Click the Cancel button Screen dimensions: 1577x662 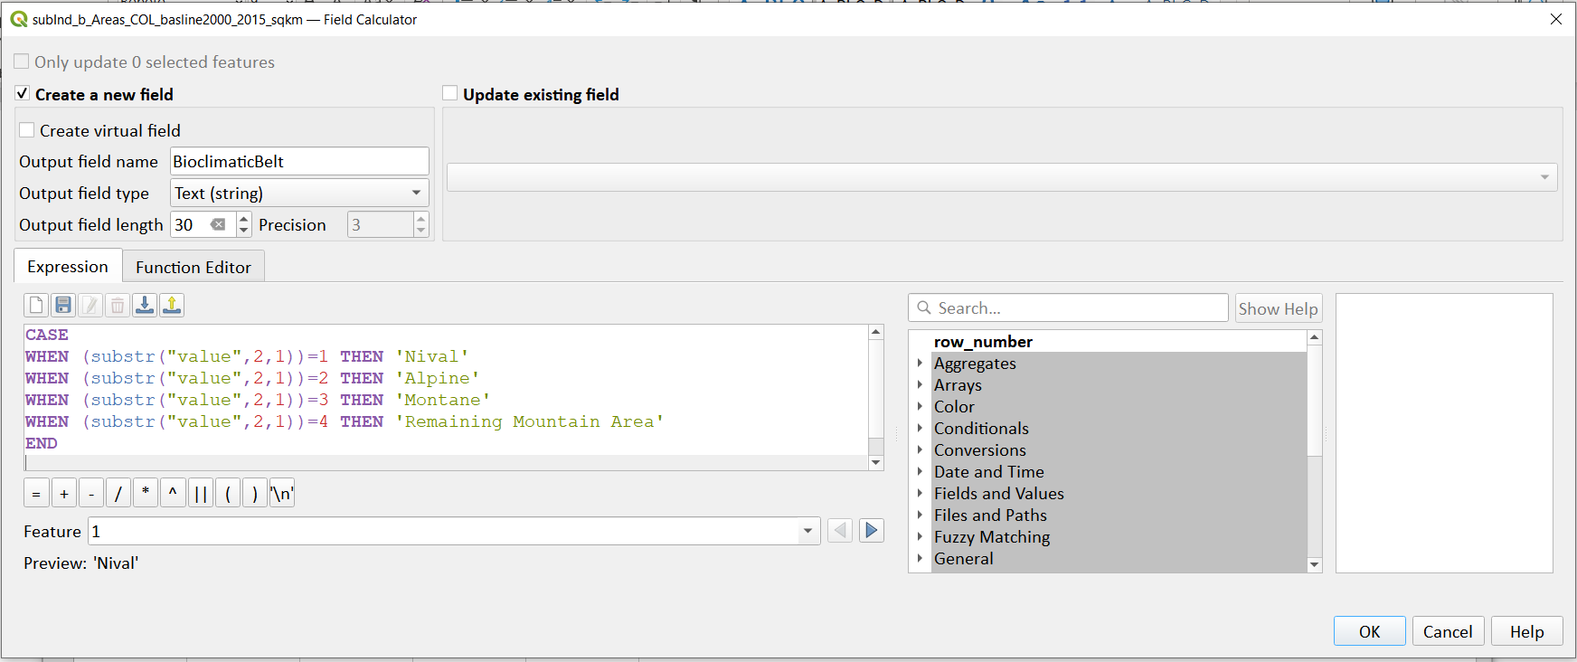(x=1448, y=631)
